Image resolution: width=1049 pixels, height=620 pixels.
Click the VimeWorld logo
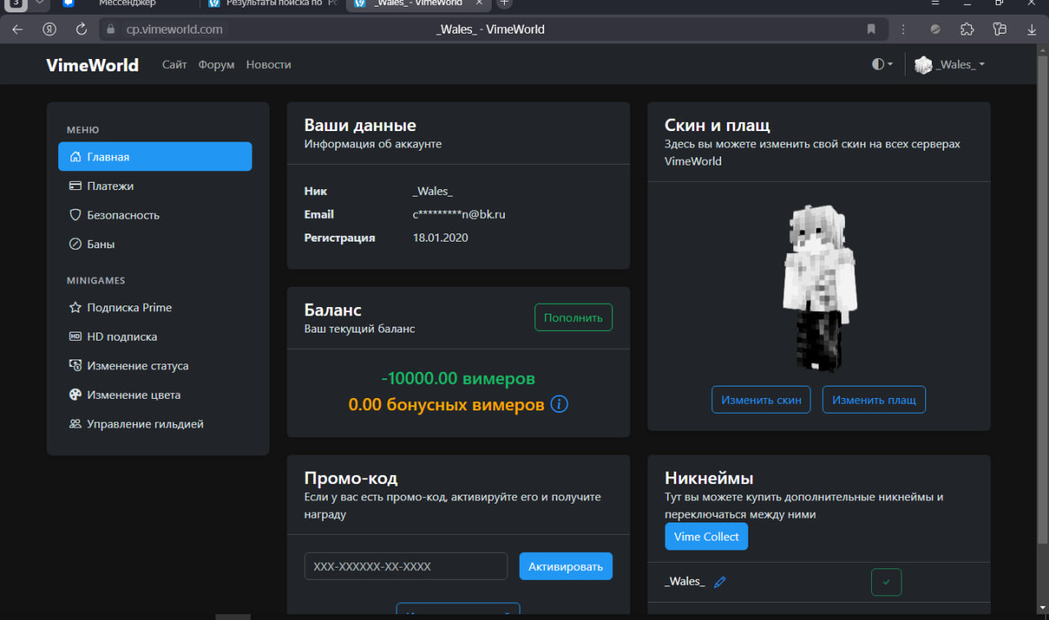(x=93, y=65)
